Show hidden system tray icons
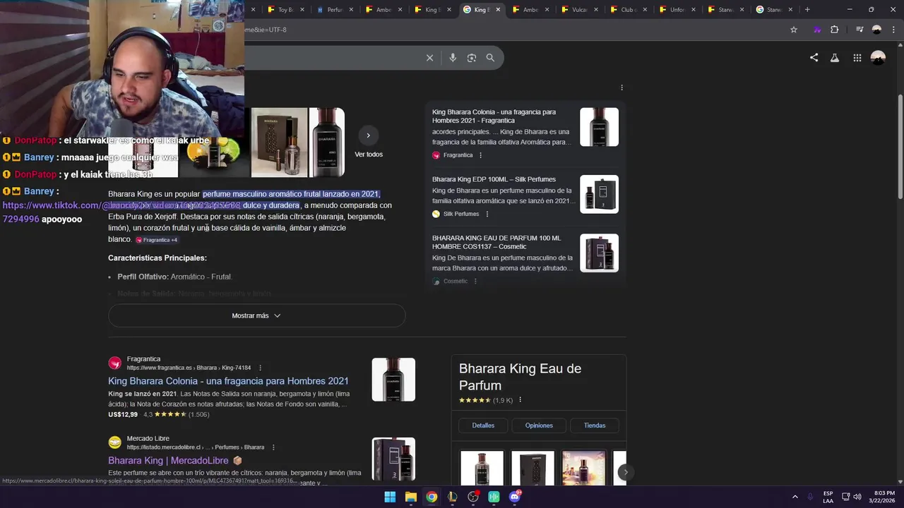 point(795,497)
